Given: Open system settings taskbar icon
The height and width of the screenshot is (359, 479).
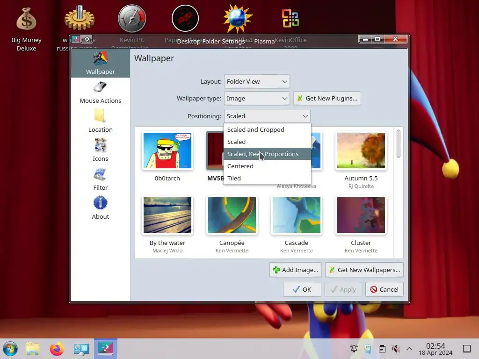Looking at the screenshot, I should tap(81, 349).
